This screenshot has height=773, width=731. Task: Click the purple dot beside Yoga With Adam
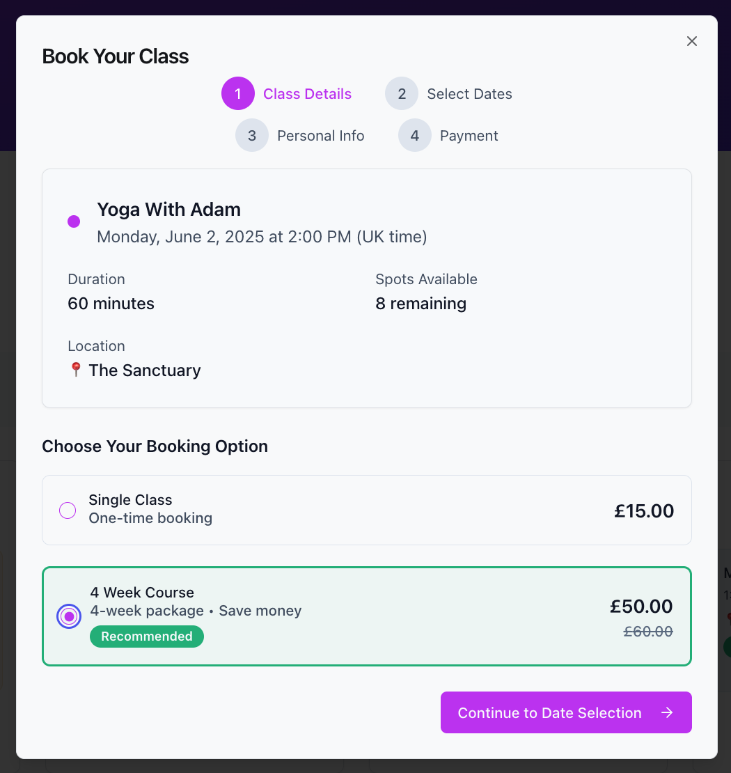pos(74,221)
